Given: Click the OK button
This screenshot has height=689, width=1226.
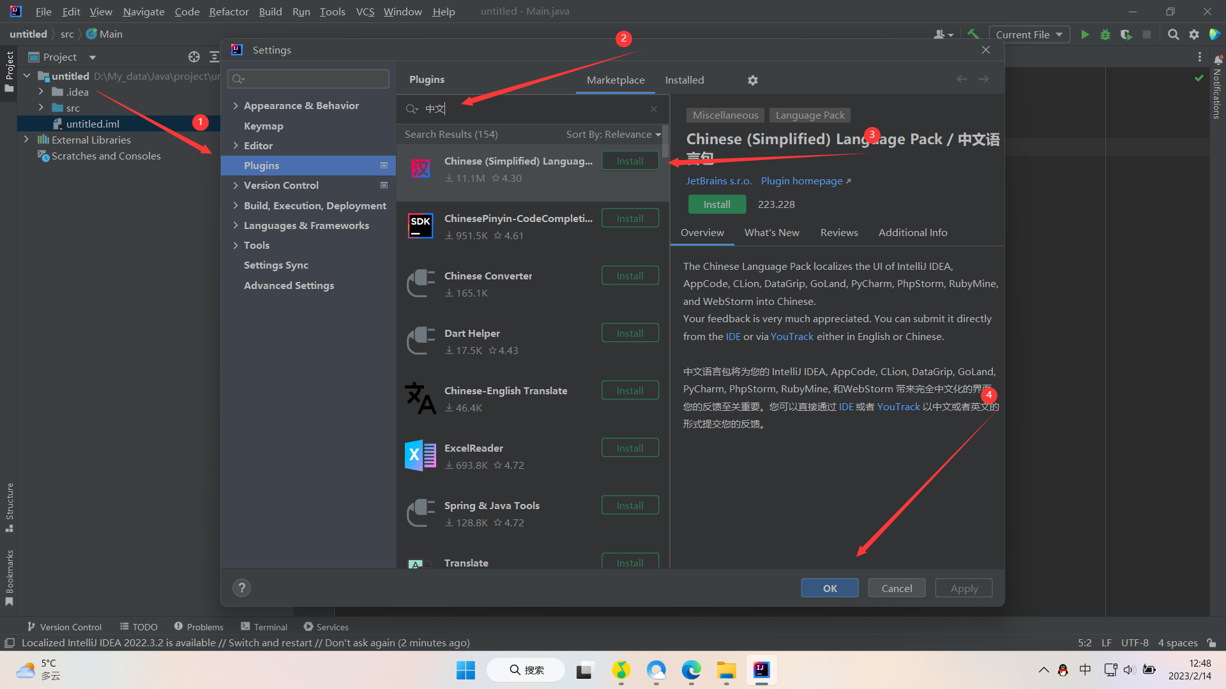Looking at the screenshot, I should point(829,588).
